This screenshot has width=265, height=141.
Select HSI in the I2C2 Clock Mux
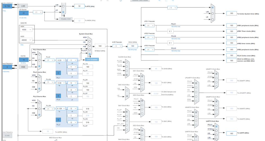[x=142, y=109]
